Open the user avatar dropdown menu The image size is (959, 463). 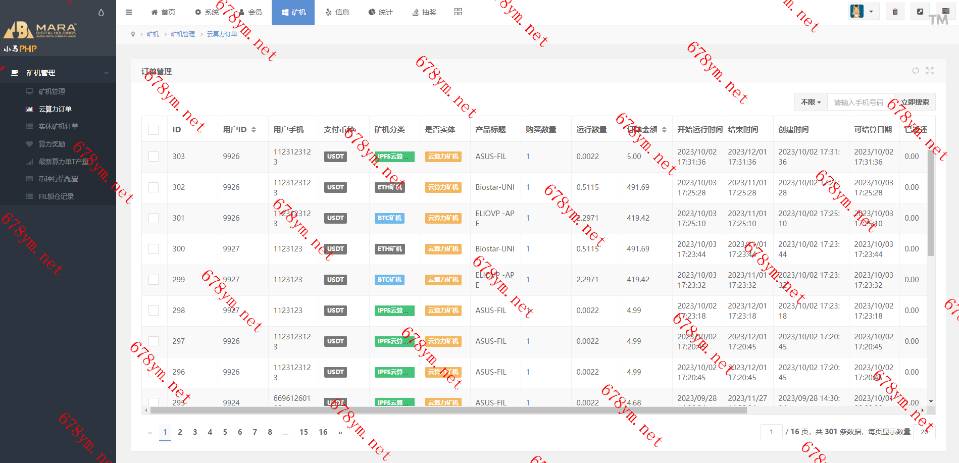coord(864,12)
